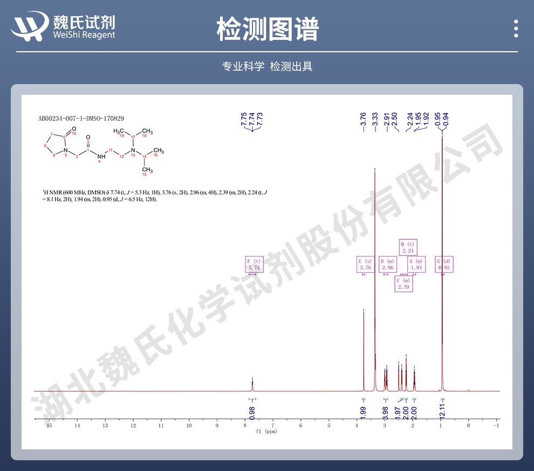534x471 pixels.
Task: Toggle the green integral marker under 7.74 peak
Action: (252, 398)
